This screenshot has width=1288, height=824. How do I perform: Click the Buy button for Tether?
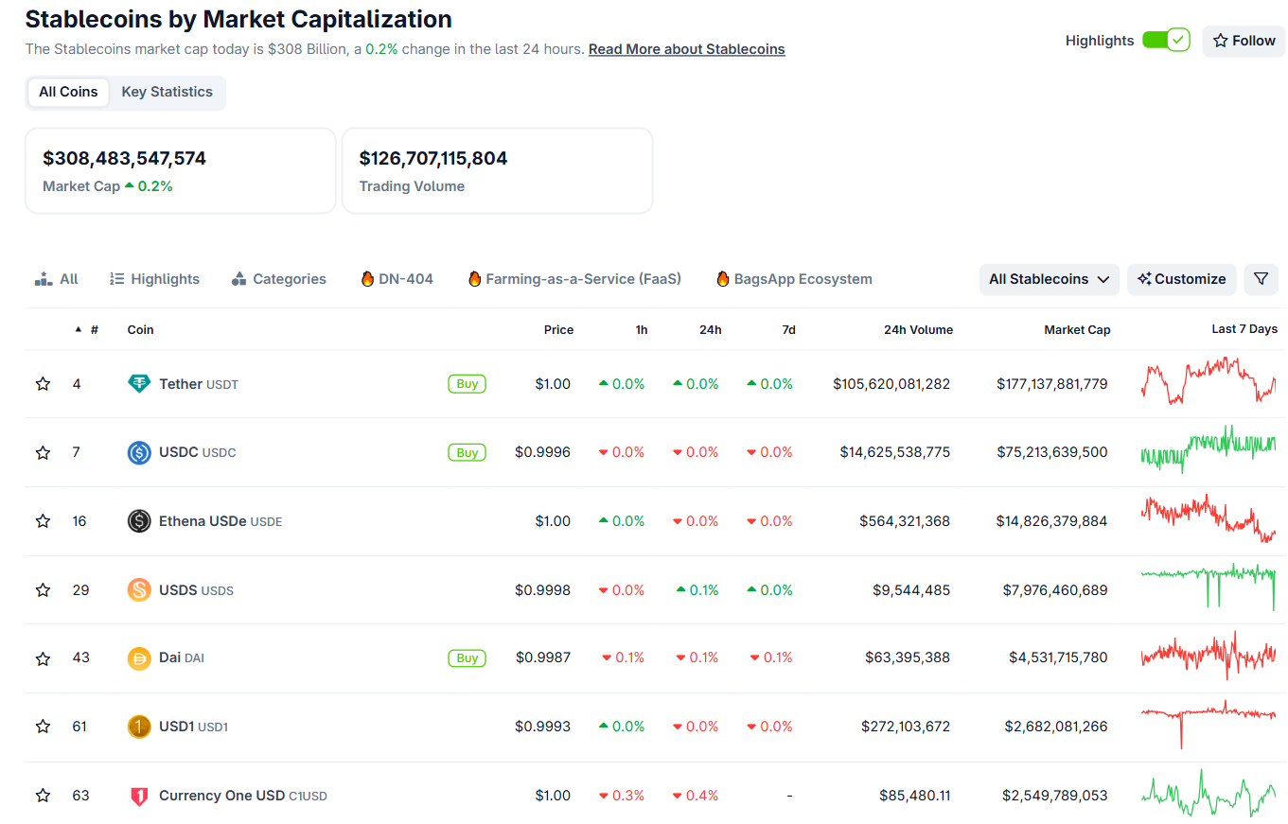[x=467, y=383]
